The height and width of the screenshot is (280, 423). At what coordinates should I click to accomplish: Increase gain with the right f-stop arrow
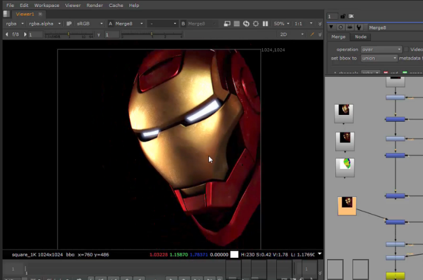click(x=25, y=34)
